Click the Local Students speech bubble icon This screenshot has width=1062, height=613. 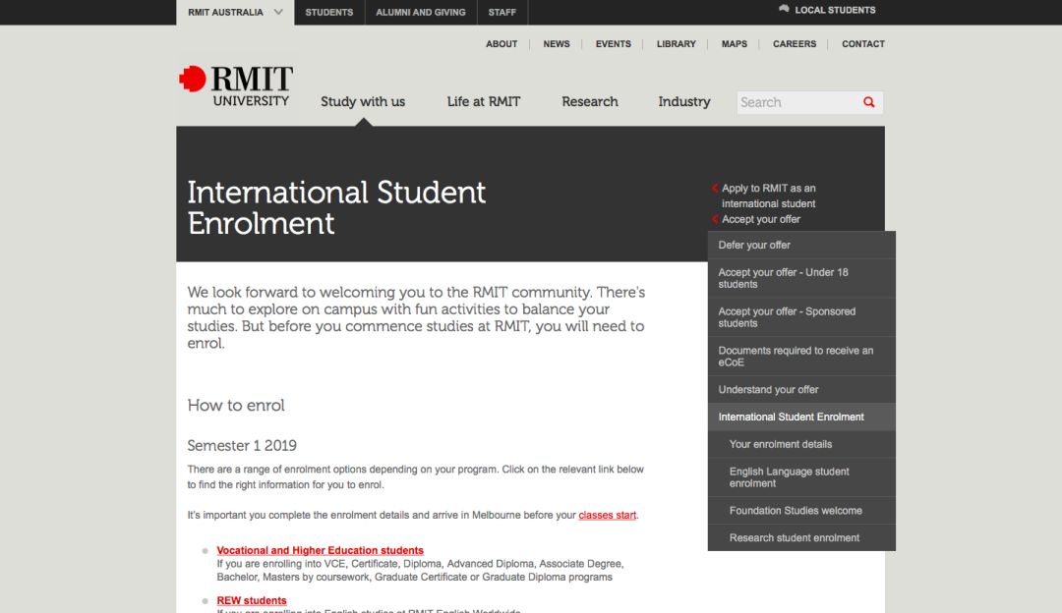coord(784,10)
